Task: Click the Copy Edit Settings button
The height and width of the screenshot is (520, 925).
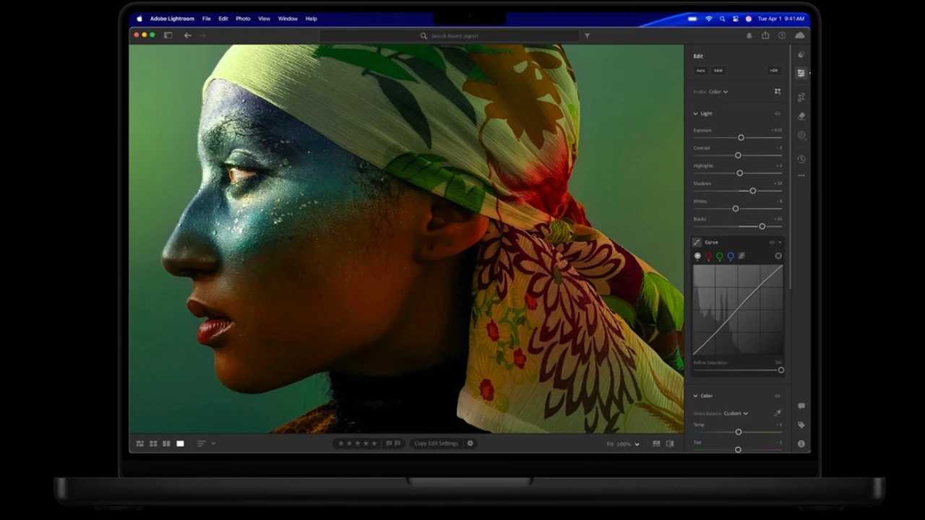Action: click(x=436, y=443)
